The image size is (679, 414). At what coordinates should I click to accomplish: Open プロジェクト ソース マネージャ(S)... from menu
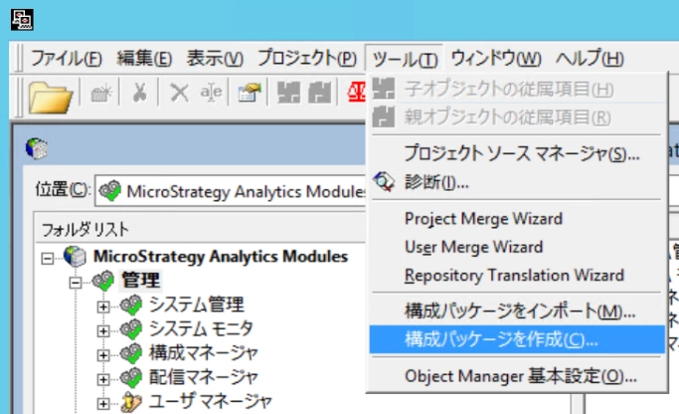[517, 153]
